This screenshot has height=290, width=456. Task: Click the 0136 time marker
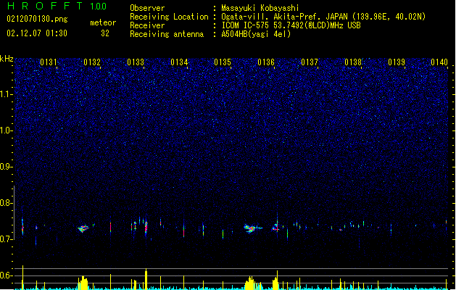266,62
